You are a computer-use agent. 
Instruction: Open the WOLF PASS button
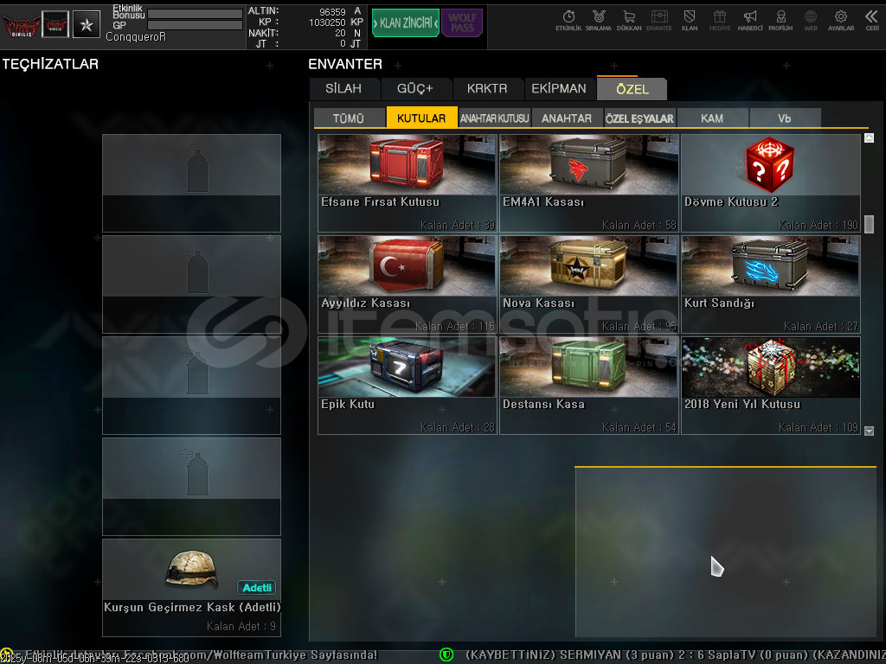pos(462,23)
